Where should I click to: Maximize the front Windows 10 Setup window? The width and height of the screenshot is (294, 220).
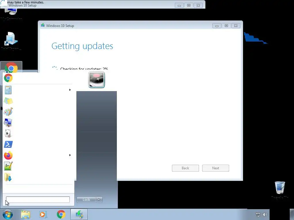point(226,26)
